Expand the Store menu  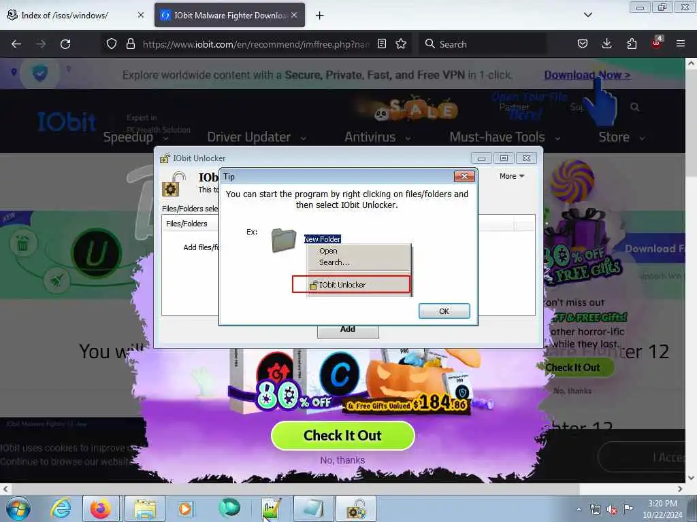tap(621, 137)
